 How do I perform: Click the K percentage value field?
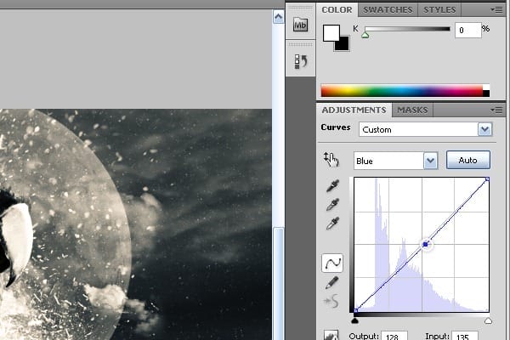(x=467, y=30)
